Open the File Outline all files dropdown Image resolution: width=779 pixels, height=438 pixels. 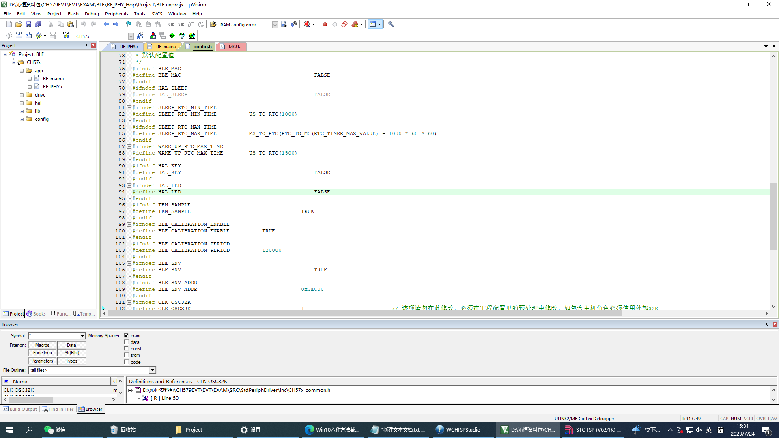point(153,370)
